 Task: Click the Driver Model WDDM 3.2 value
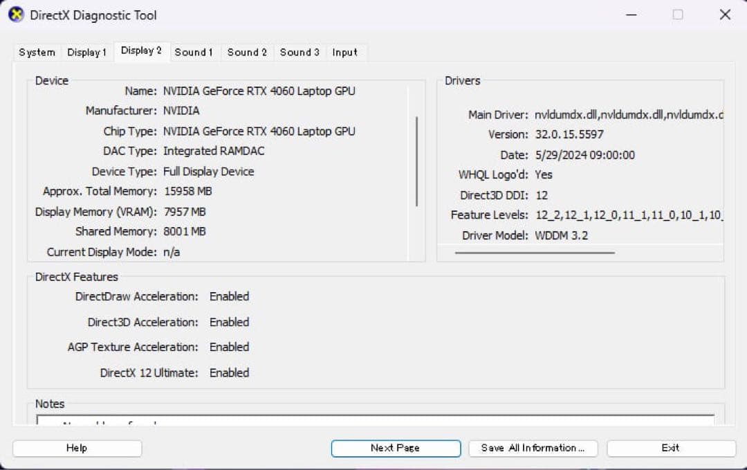(562, 234)
